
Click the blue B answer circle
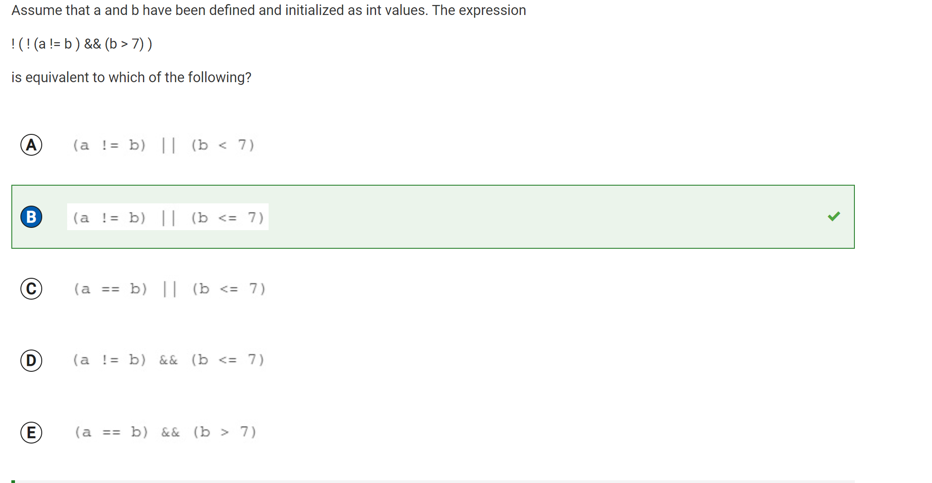[x=31, y=217]
